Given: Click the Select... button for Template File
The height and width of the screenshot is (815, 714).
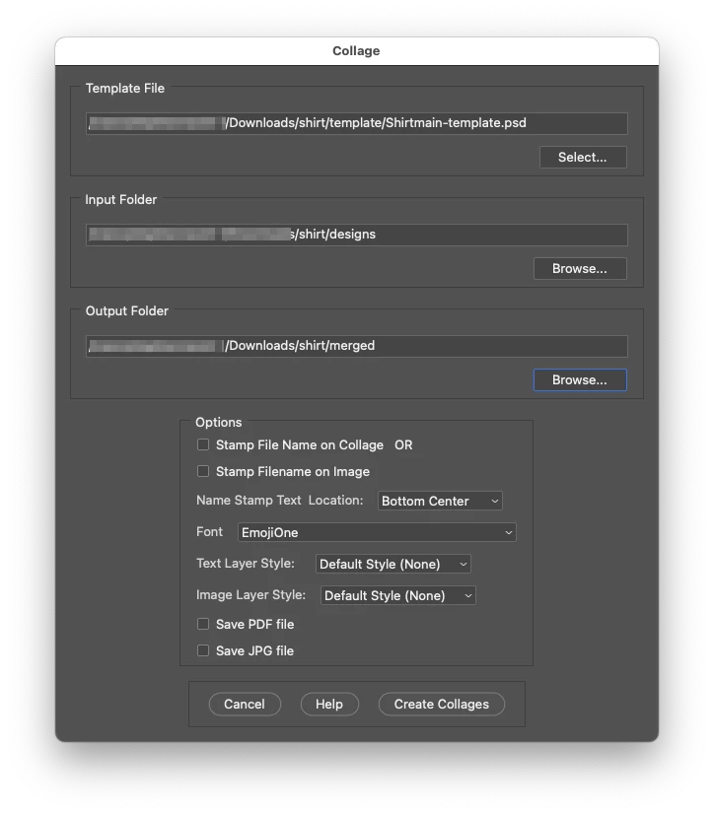Looking at the screenshot, I should click(x=583, y=158).
